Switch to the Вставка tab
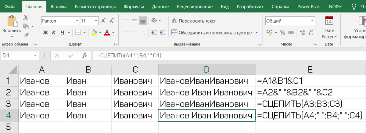The height and width of the screenshot is (133, 366). pyautogui.click(x=58, y=6)
